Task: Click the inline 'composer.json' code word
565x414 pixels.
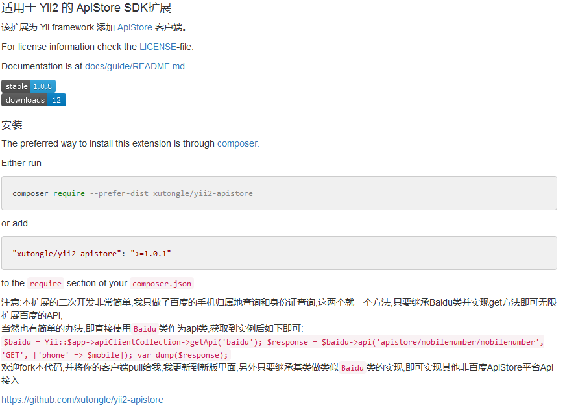Action: (x=162, y=284)
